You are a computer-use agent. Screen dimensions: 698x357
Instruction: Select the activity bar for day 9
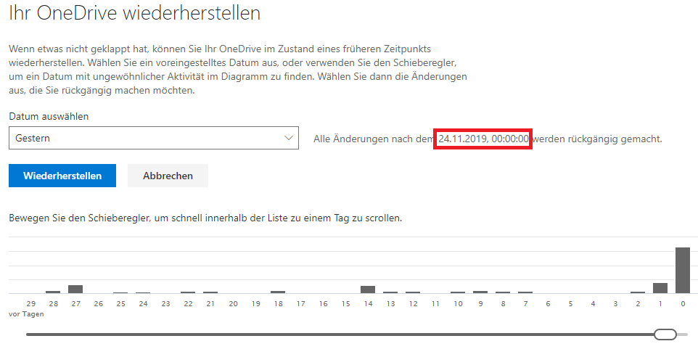point(480,292)
